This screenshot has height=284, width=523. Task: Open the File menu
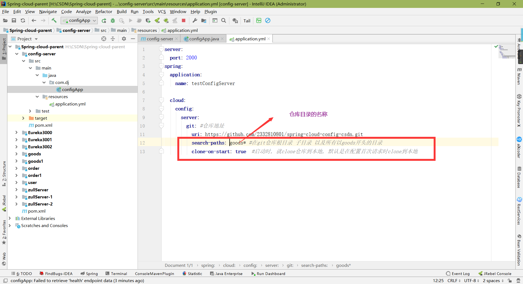tap(5, 11)
